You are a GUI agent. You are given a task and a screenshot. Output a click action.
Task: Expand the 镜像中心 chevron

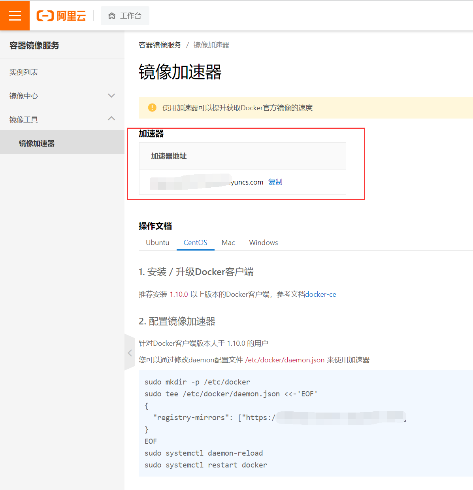click(111, 96)
